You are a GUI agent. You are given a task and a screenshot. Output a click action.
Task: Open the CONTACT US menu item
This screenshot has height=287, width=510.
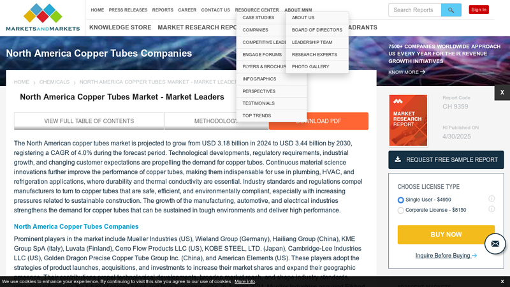point(215,10)
